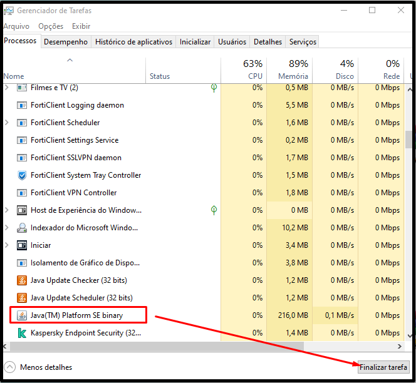Viewport: 416px width, 383px height.
Task: Click the 10,2 MB memory value
Action: click(x=294, y=228)
